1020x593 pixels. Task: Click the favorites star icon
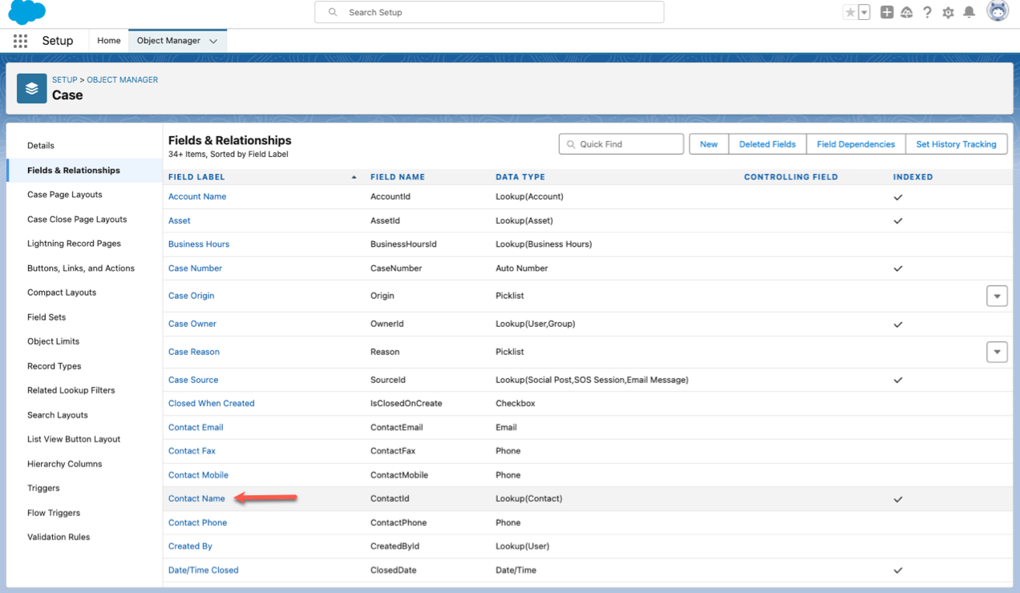(x=850, y=13)
